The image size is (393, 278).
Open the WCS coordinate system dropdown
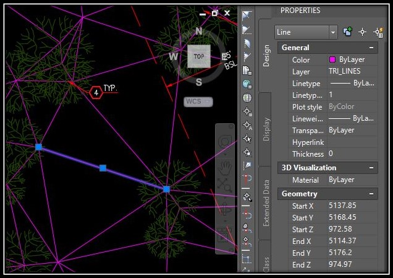(x=198, y=102)
